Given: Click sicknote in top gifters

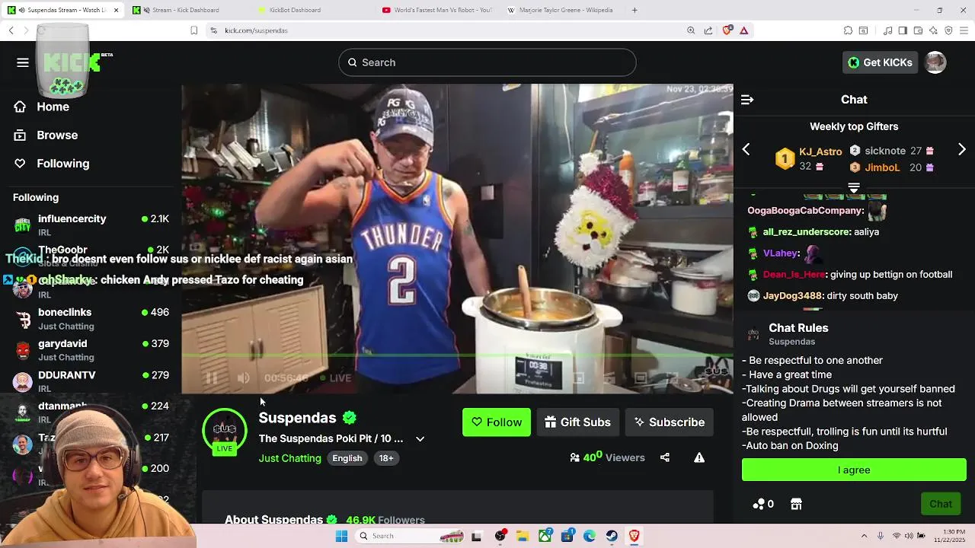Looking at the screenshot, I should tap(884, 151).
